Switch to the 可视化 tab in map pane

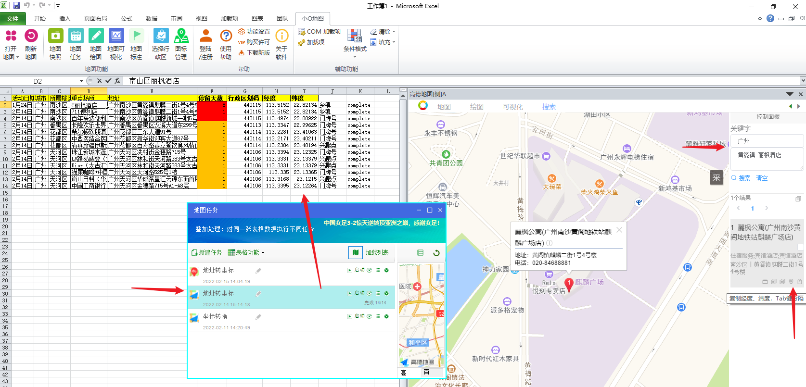513,107
